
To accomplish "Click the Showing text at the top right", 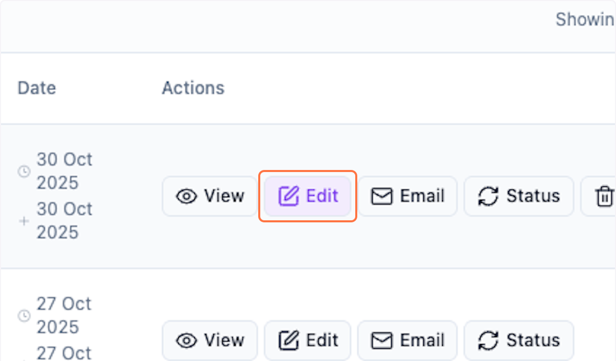I will [x=584, y=20].
